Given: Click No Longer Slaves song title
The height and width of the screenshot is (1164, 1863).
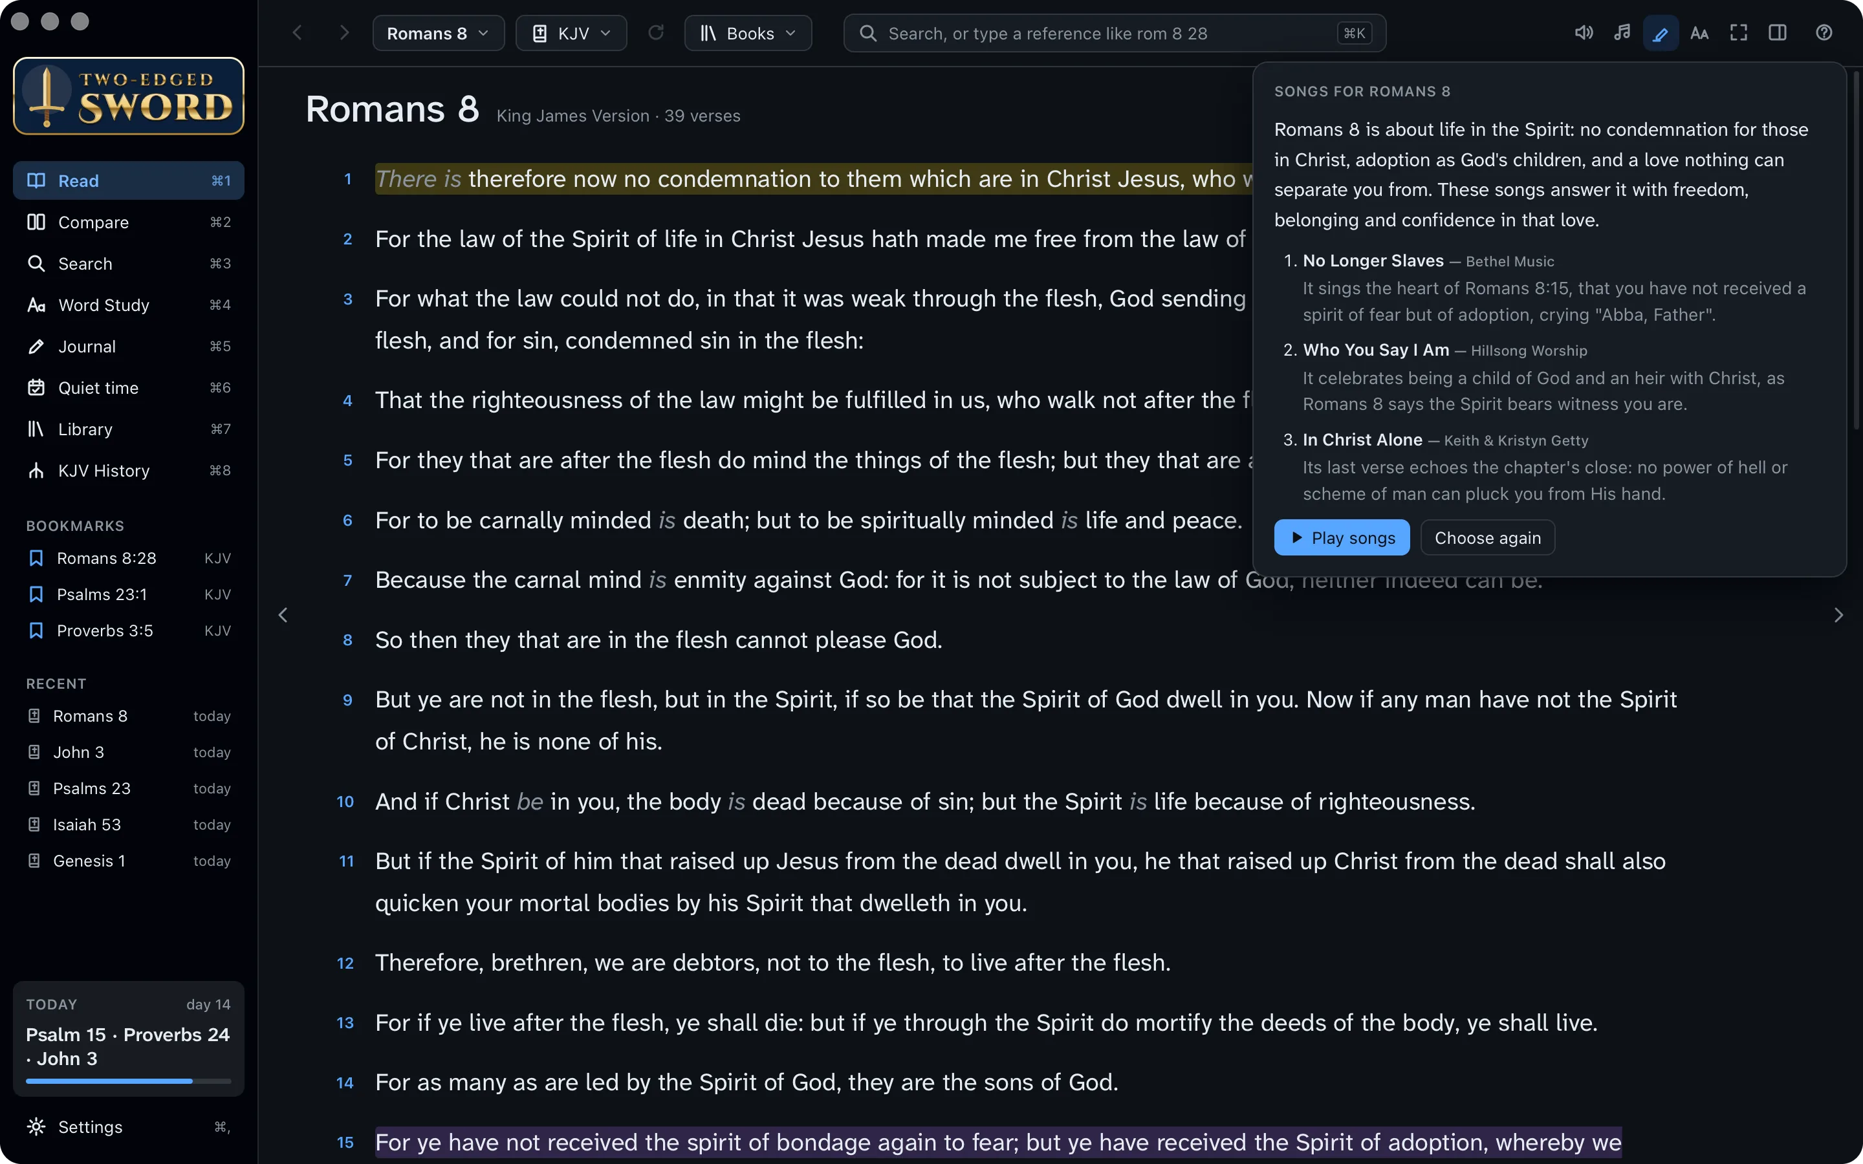Looking at the screenshot, I should (x=1373, y=261).
